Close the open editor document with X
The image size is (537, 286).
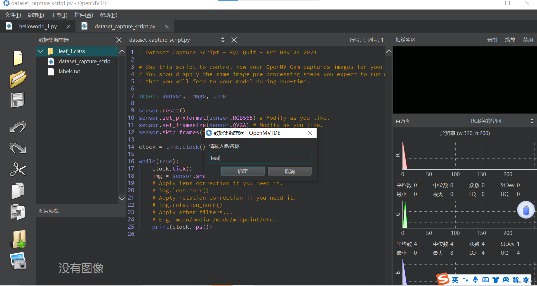pyautogui.click(x=234, y=40)
